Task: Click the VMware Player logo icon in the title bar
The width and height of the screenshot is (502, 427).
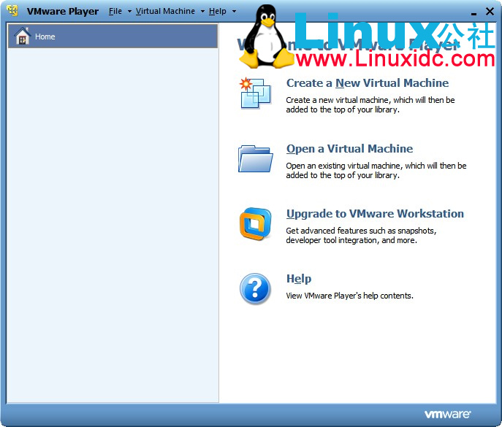Action: 12,10
